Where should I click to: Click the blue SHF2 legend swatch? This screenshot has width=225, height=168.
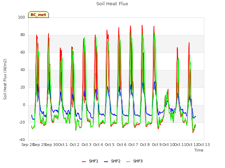pyautogui.click(x=106, y=162)
